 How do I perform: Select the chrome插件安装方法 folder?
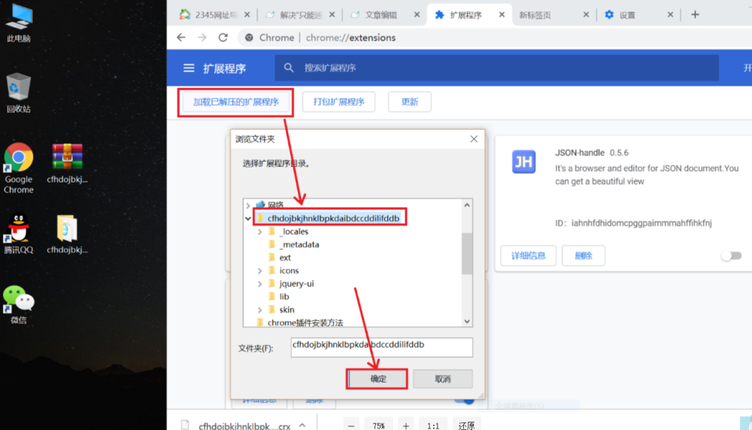click(305, 322)
